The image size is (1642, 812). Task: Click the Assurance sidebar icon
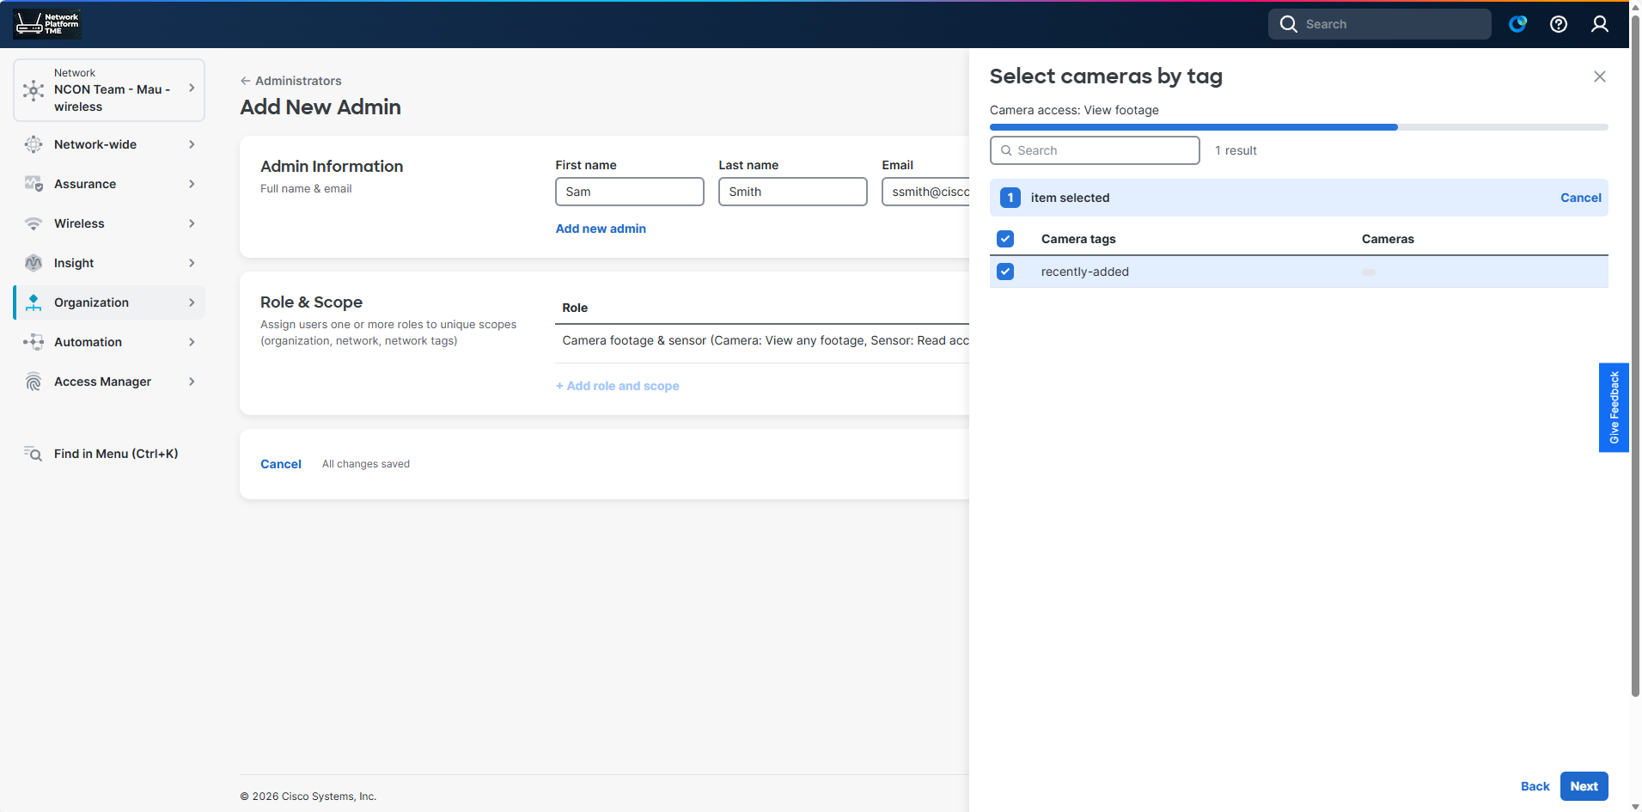34,184
